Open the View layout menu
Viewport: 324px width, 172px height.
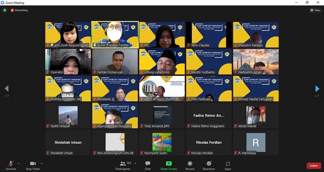pos(315,10)
